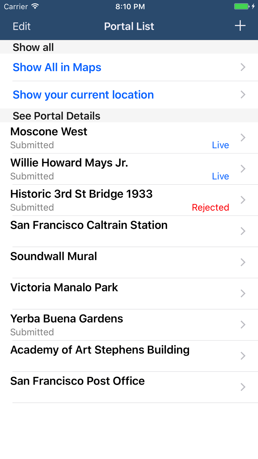
Task: Open the Soundwall Mural portal details
Action: 54,257
